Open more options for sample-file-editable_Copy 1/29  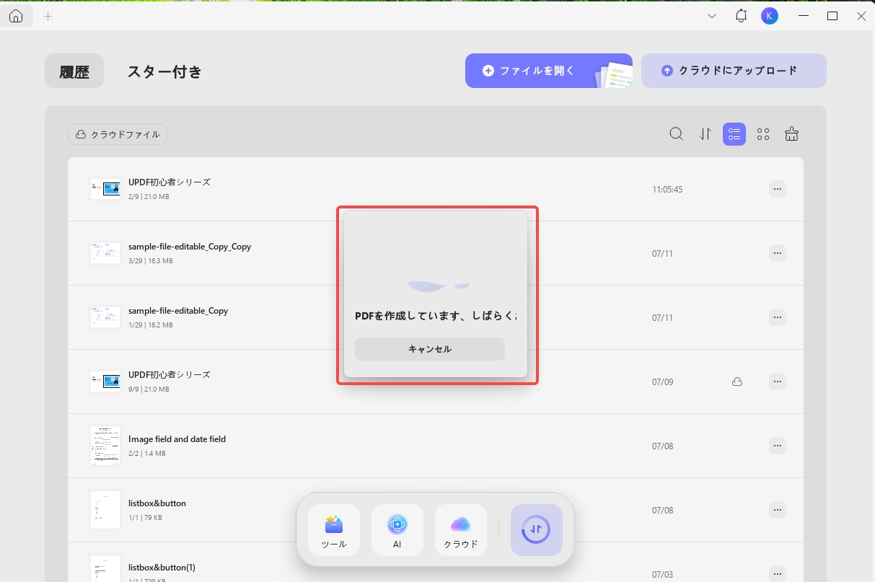[x=777, y=317]
